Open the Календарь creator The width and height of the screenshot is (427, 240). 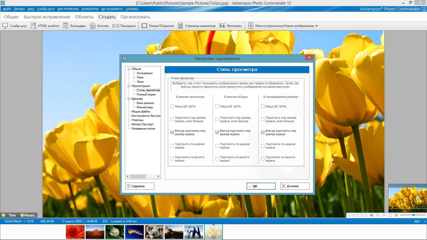click(74, 26)
